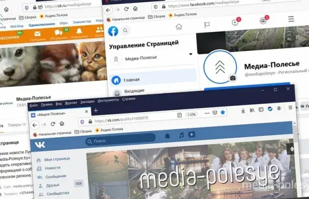Expand the Медиа-Полесье page selector dropdown

point(190,54)
